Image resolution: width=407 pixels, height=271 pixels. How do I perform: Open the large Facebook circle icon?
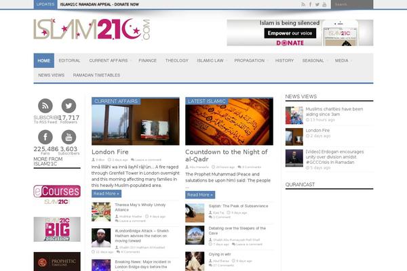tap(45, 137)
